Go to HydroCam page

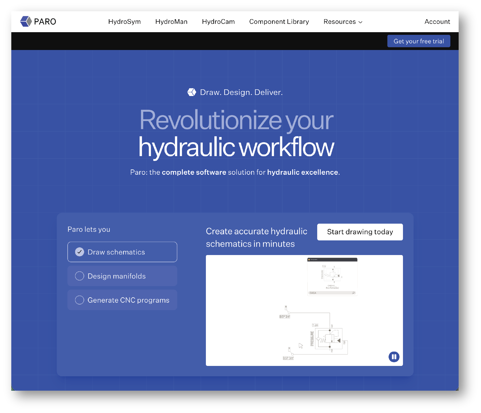[x=218, y=22]
